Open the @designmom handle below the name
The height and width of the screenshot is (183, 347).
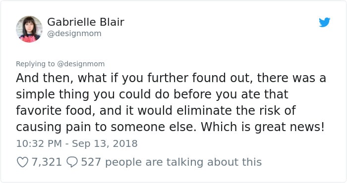(x=74, y=34)
